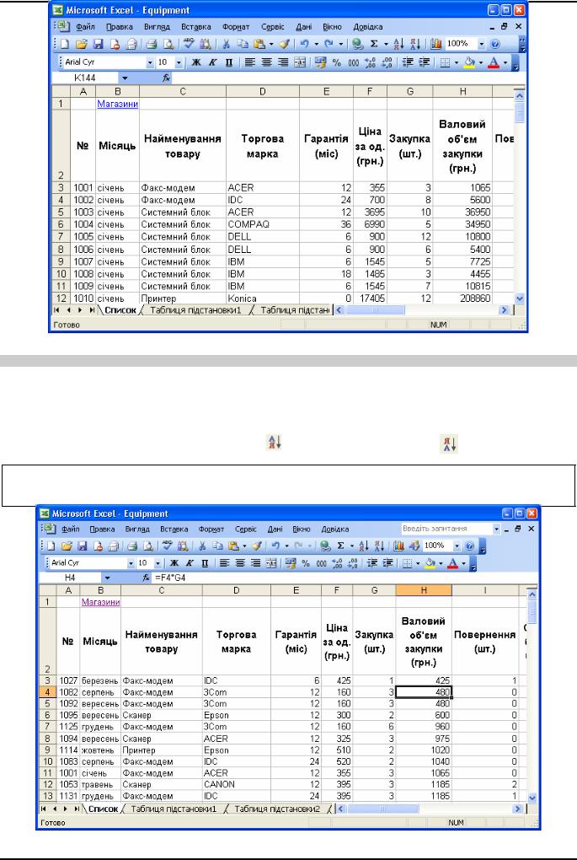577x860 pixels.
Task: Open font color picker in upper Excel window
Action: pos(505,62)
